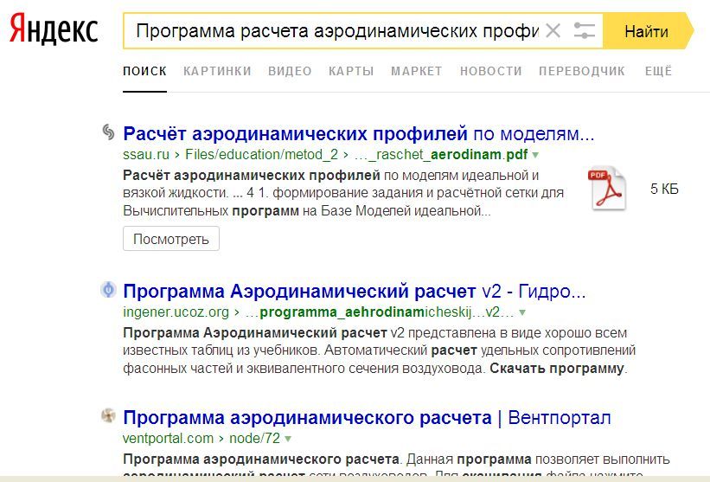
Task: Click the Посмотреть button
Action: click(171, 239)
